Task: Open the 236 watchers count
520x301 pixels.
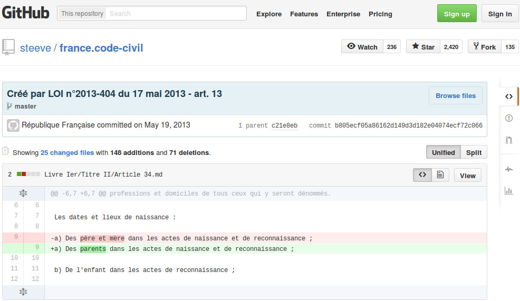Action: [x=392, y=47]
